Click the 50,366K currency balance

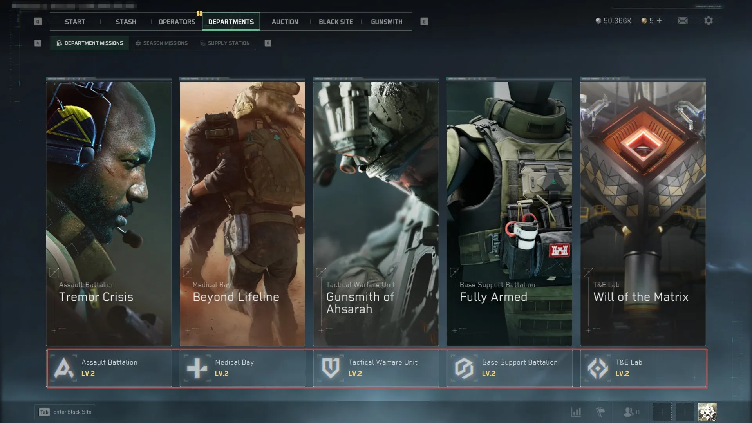pyautogui.click(x=613, y=21)
